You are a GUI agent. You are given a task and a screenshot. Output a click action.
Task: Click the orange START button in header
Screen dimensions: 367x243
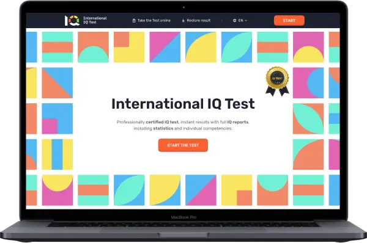[x=289, y=21]
